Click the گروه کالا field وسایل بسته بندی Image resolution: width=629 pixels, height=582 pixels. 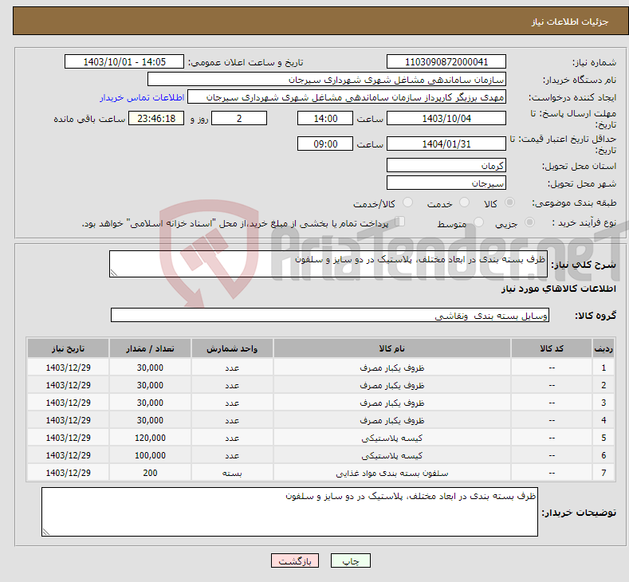pyautogui.click(x=330, y=315)
